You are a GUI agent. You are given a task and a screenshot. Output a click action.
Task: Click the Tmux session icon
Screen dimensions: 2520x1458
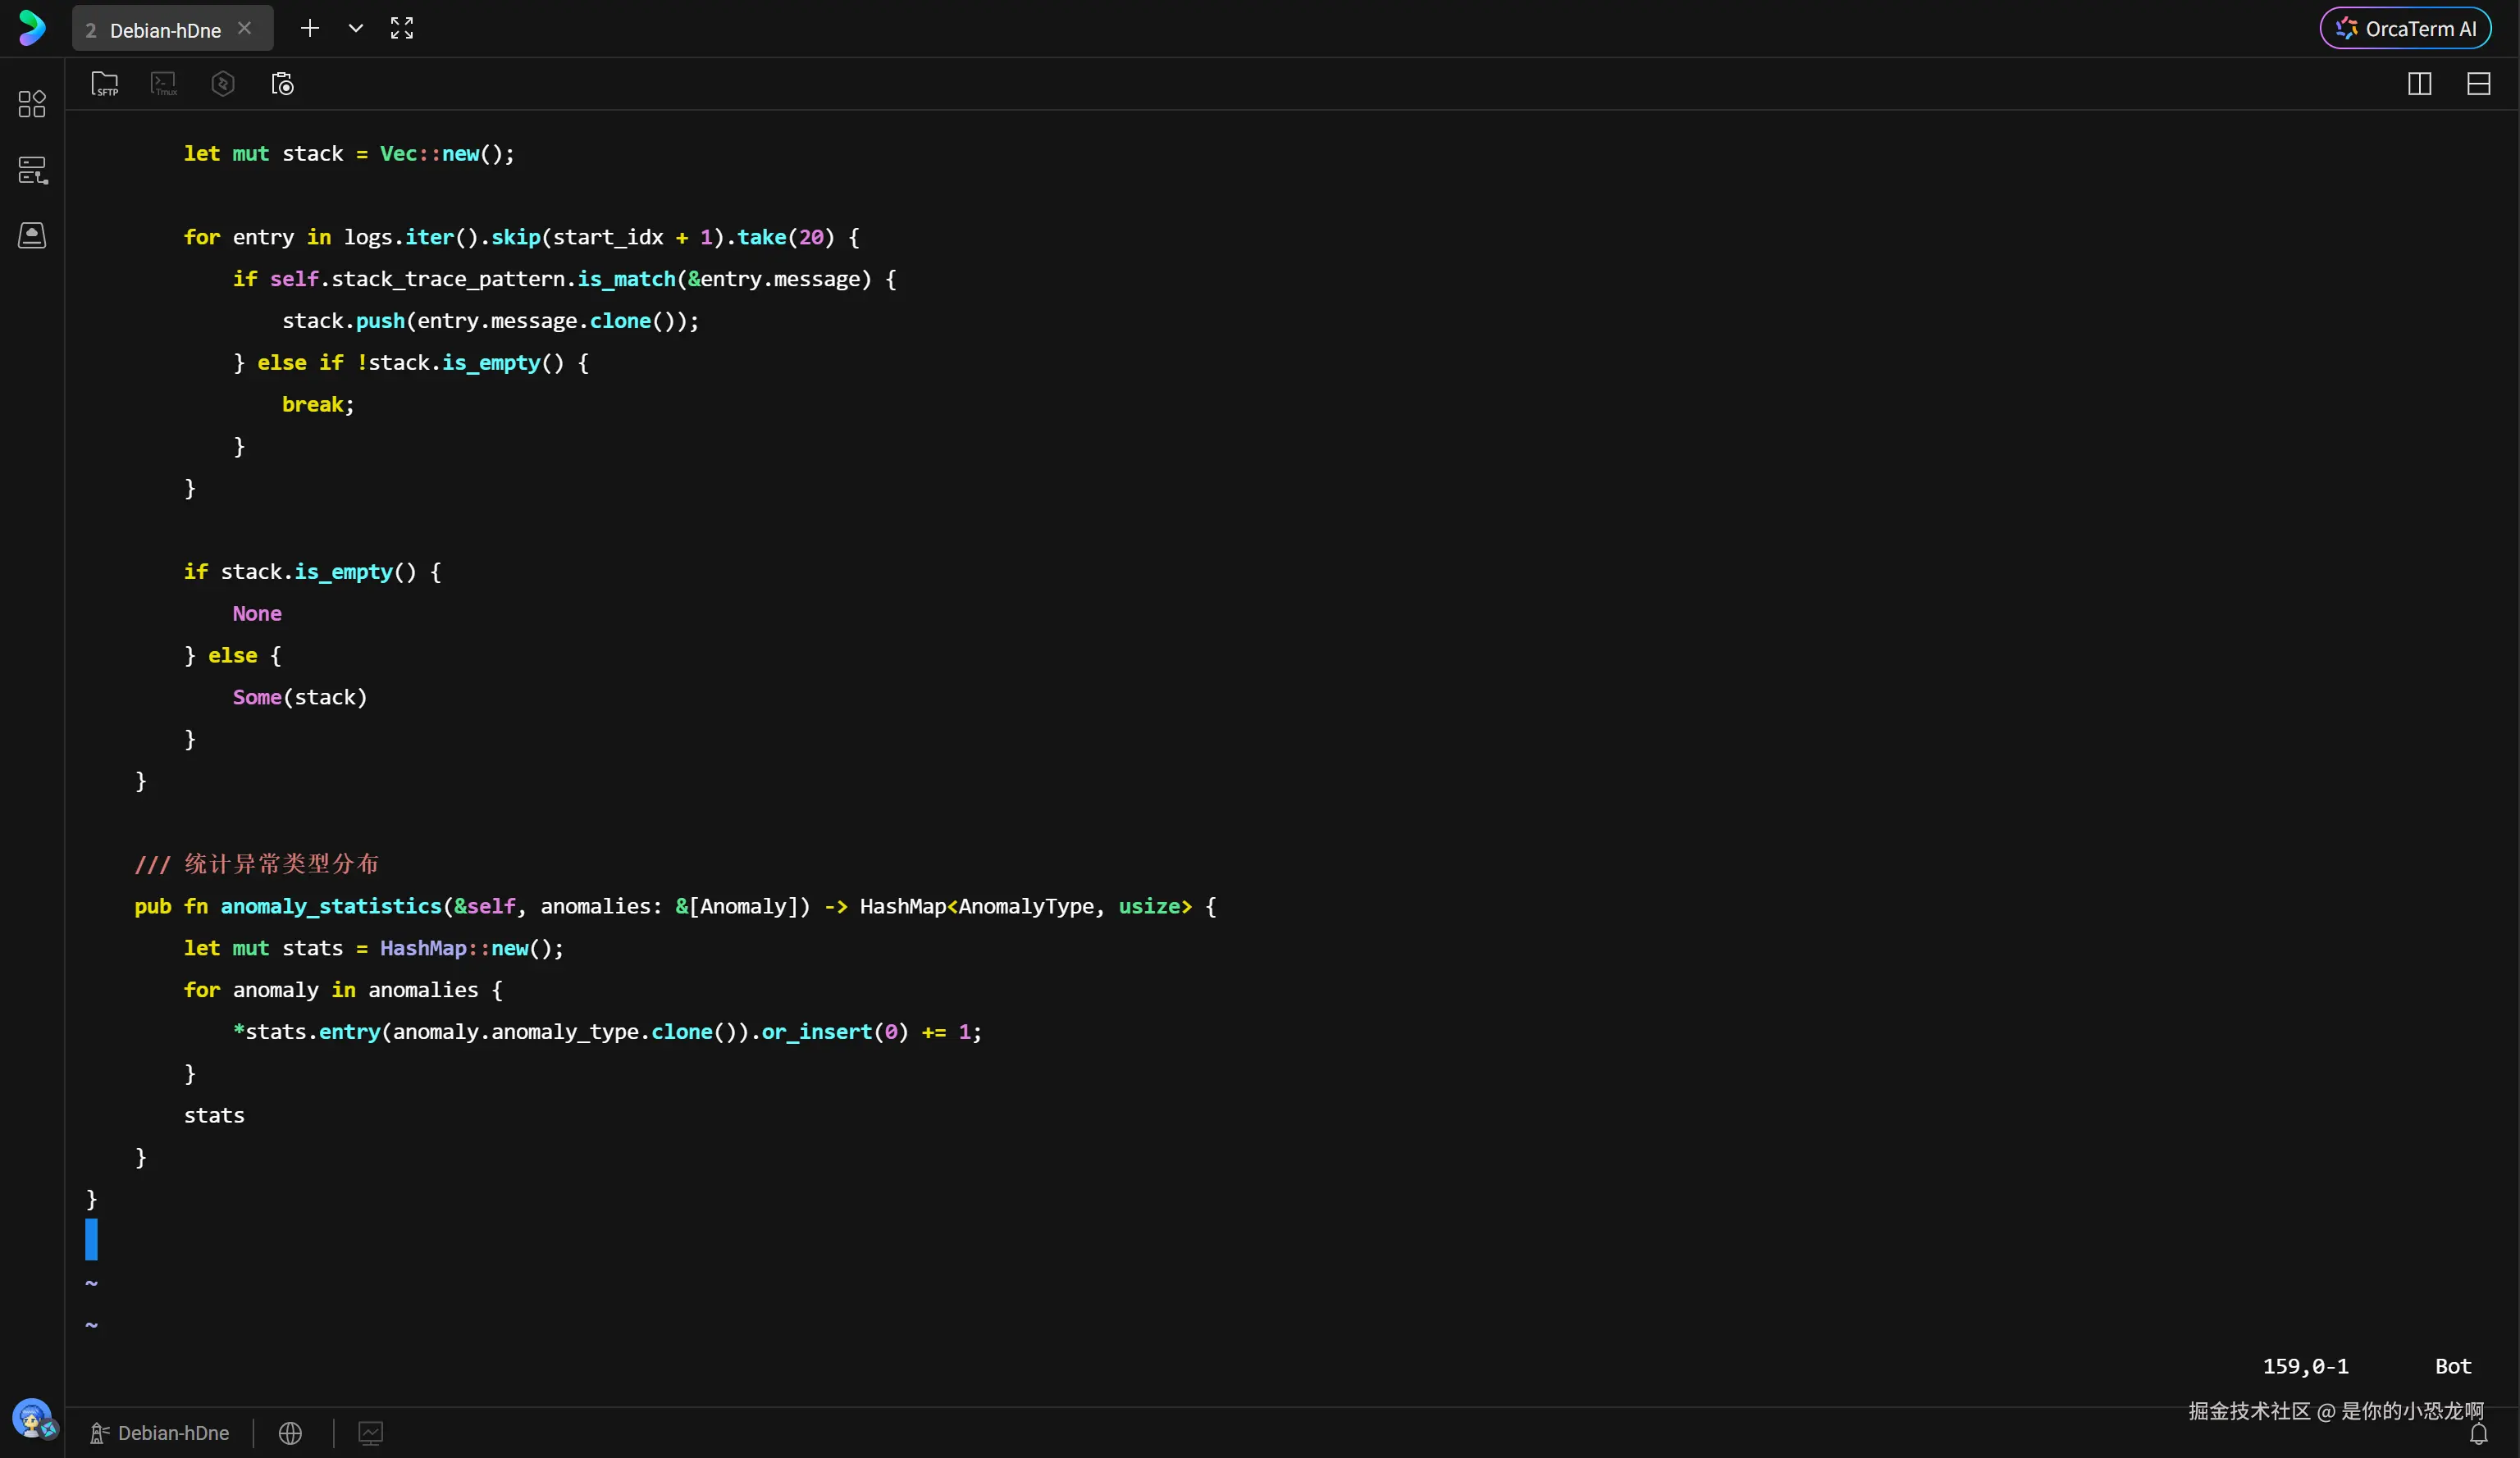point(164,84)
